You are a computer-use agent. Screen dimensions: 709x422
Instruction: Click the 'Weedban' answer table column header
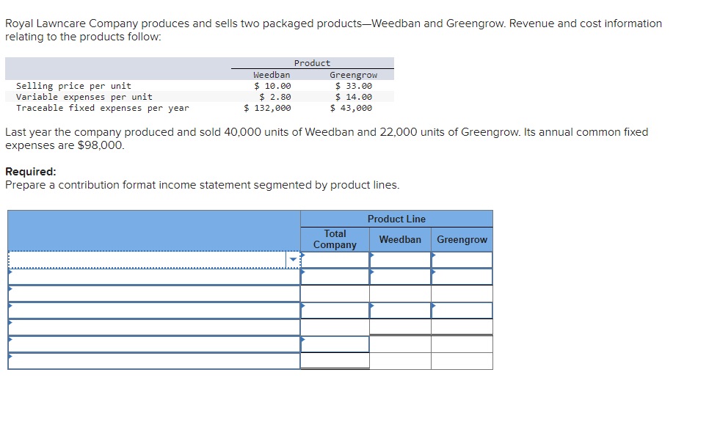(400, 239)
